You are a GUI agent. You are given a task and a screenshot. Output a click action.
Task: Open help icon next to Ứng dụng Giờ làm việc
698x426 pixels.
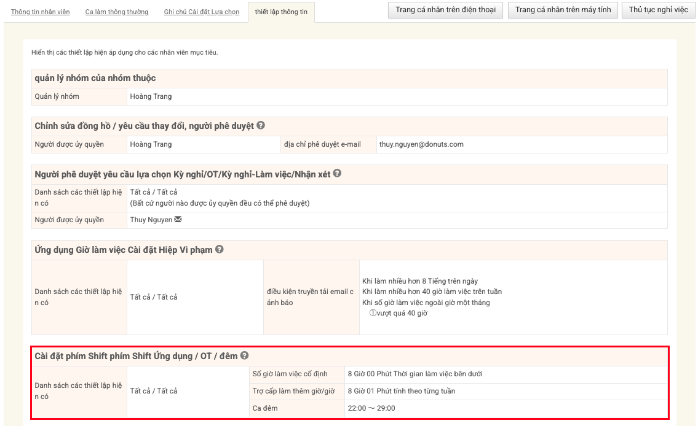(x=220, y=249)
